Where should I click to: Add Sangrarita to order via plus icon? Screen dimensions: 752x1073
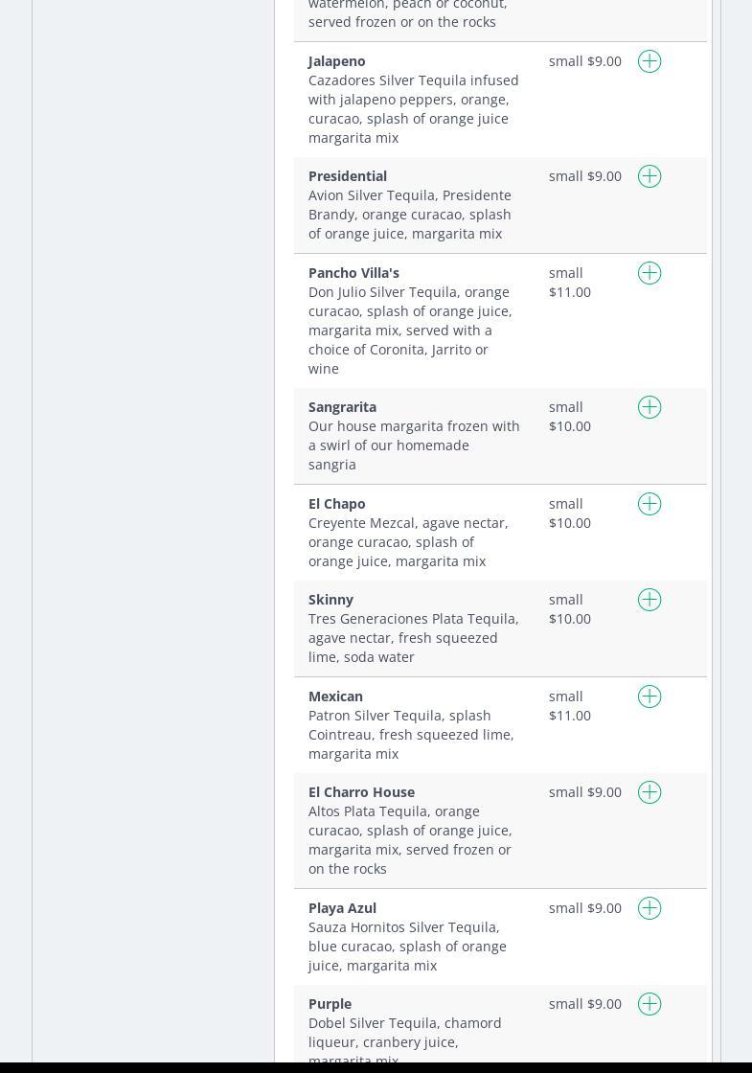tap(649, 407)
